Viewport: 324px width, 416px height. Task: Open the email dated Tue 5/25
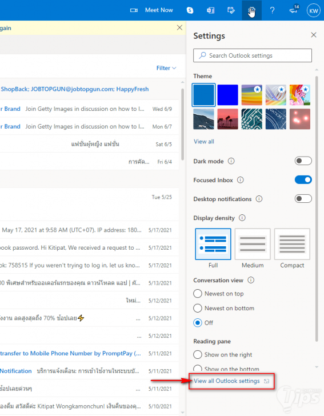pos(89,204)
